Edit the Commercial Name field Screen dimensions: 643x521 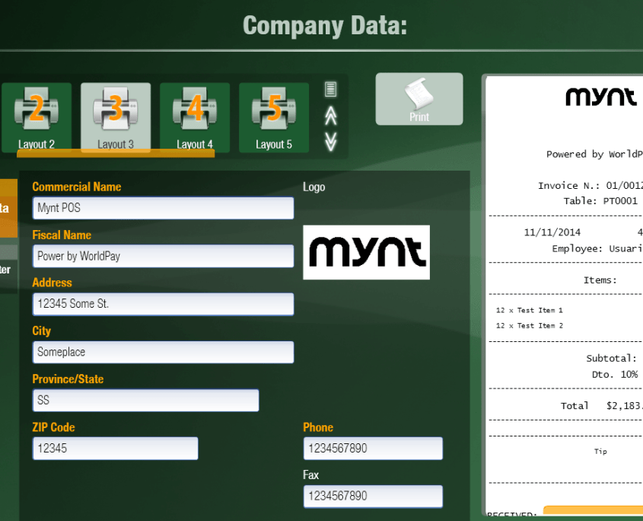tap(163, 208)
